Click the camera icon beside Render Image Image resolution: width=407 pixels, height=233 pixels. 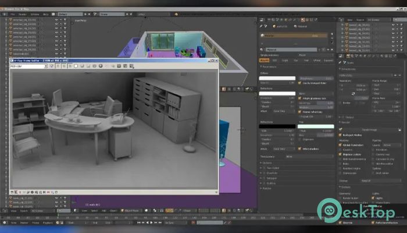tap(340, 129)
